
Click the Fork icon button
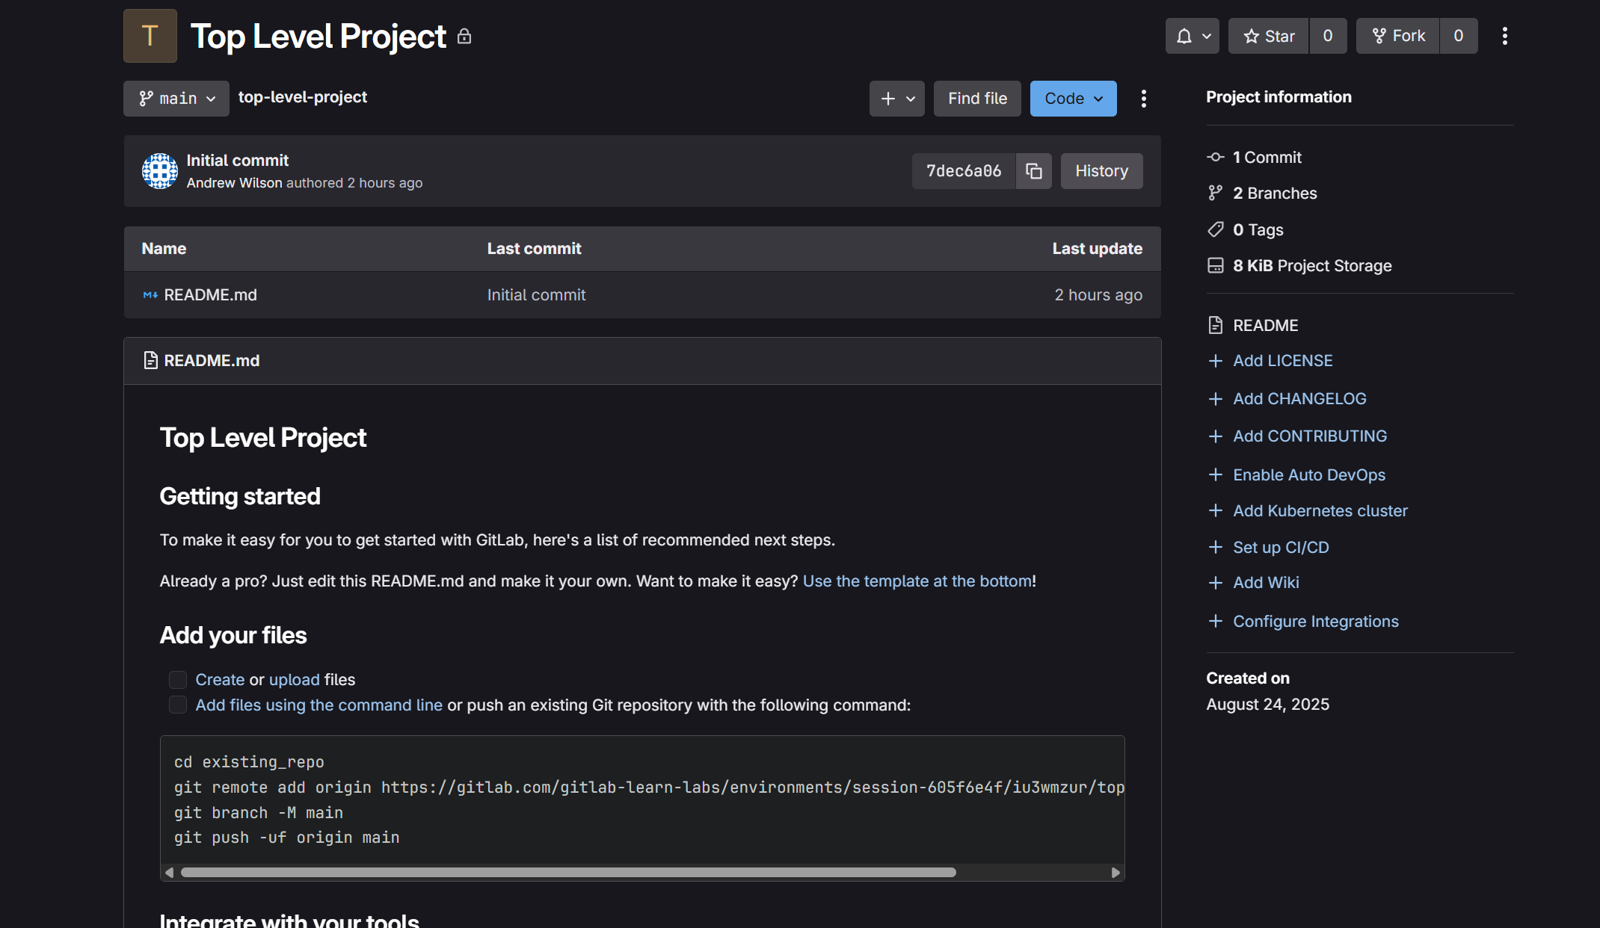1397,36
